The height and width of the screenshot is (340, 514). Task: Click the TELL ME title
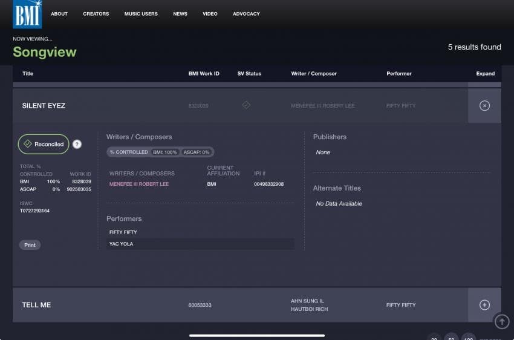coord(36,305)
